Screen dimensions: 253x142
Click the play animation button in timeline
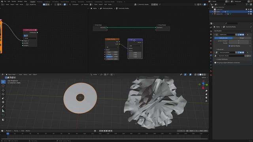107,131
